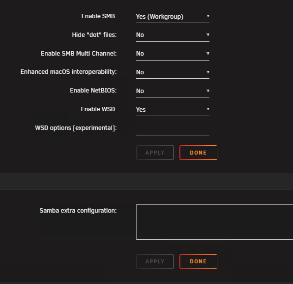The height and width of the screenshot is (284, 293).
Task: Click DONE under the WSD options
Action: pyautogui.click(x=198, y=153)
